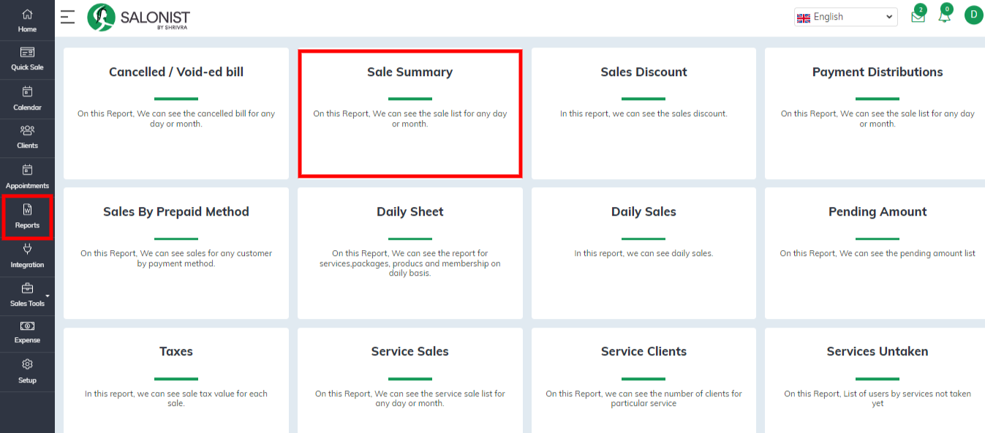Check the mail envelope notifications icon

tap(918, 16)
